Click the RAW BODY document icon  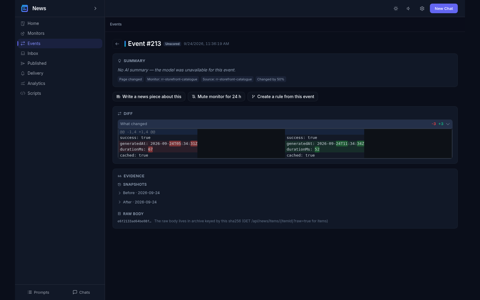tap(119, 214)
